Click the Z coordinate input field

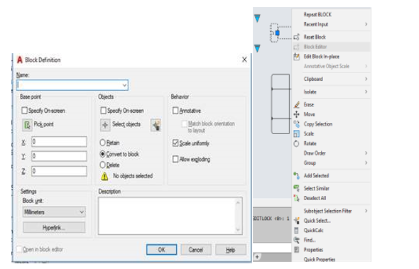point(59,171)
